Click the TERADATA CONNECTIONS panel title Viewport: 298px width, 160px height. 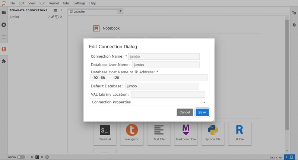coord(28,10)
